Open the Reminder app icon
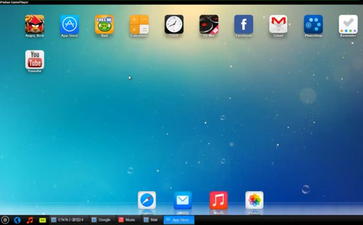 (348, 24)
